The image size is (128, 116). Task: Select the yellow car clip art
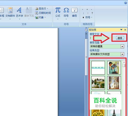pyautogui.click(x=98, y=113)
